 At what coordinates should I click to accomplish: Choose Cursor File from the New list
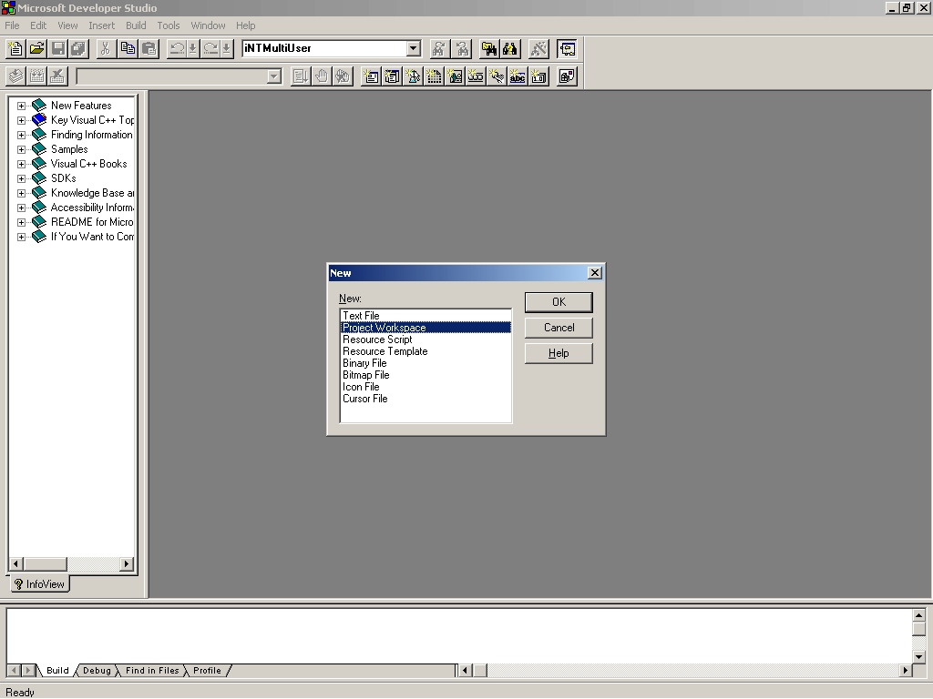[425, 399]
